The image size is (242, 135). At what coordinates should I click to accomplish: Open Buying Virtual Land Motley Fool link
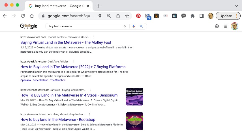point(66,42)
